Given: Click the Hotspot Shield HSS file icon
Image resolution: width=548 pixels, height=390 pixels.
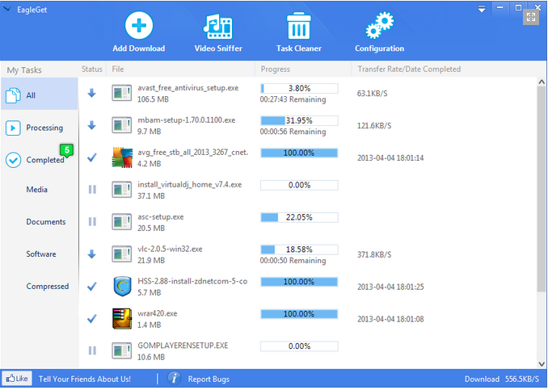Looking at the screenshot, I should pos(122,287).
